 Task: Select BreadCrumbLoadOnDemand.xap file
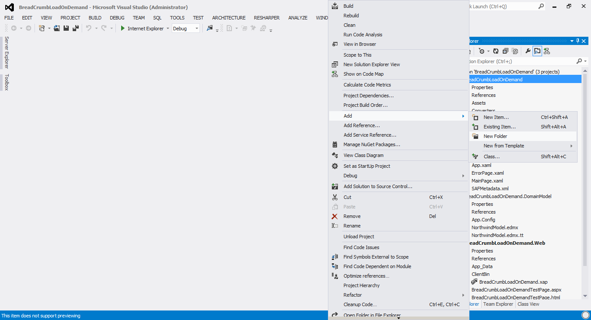coord(513,282)
